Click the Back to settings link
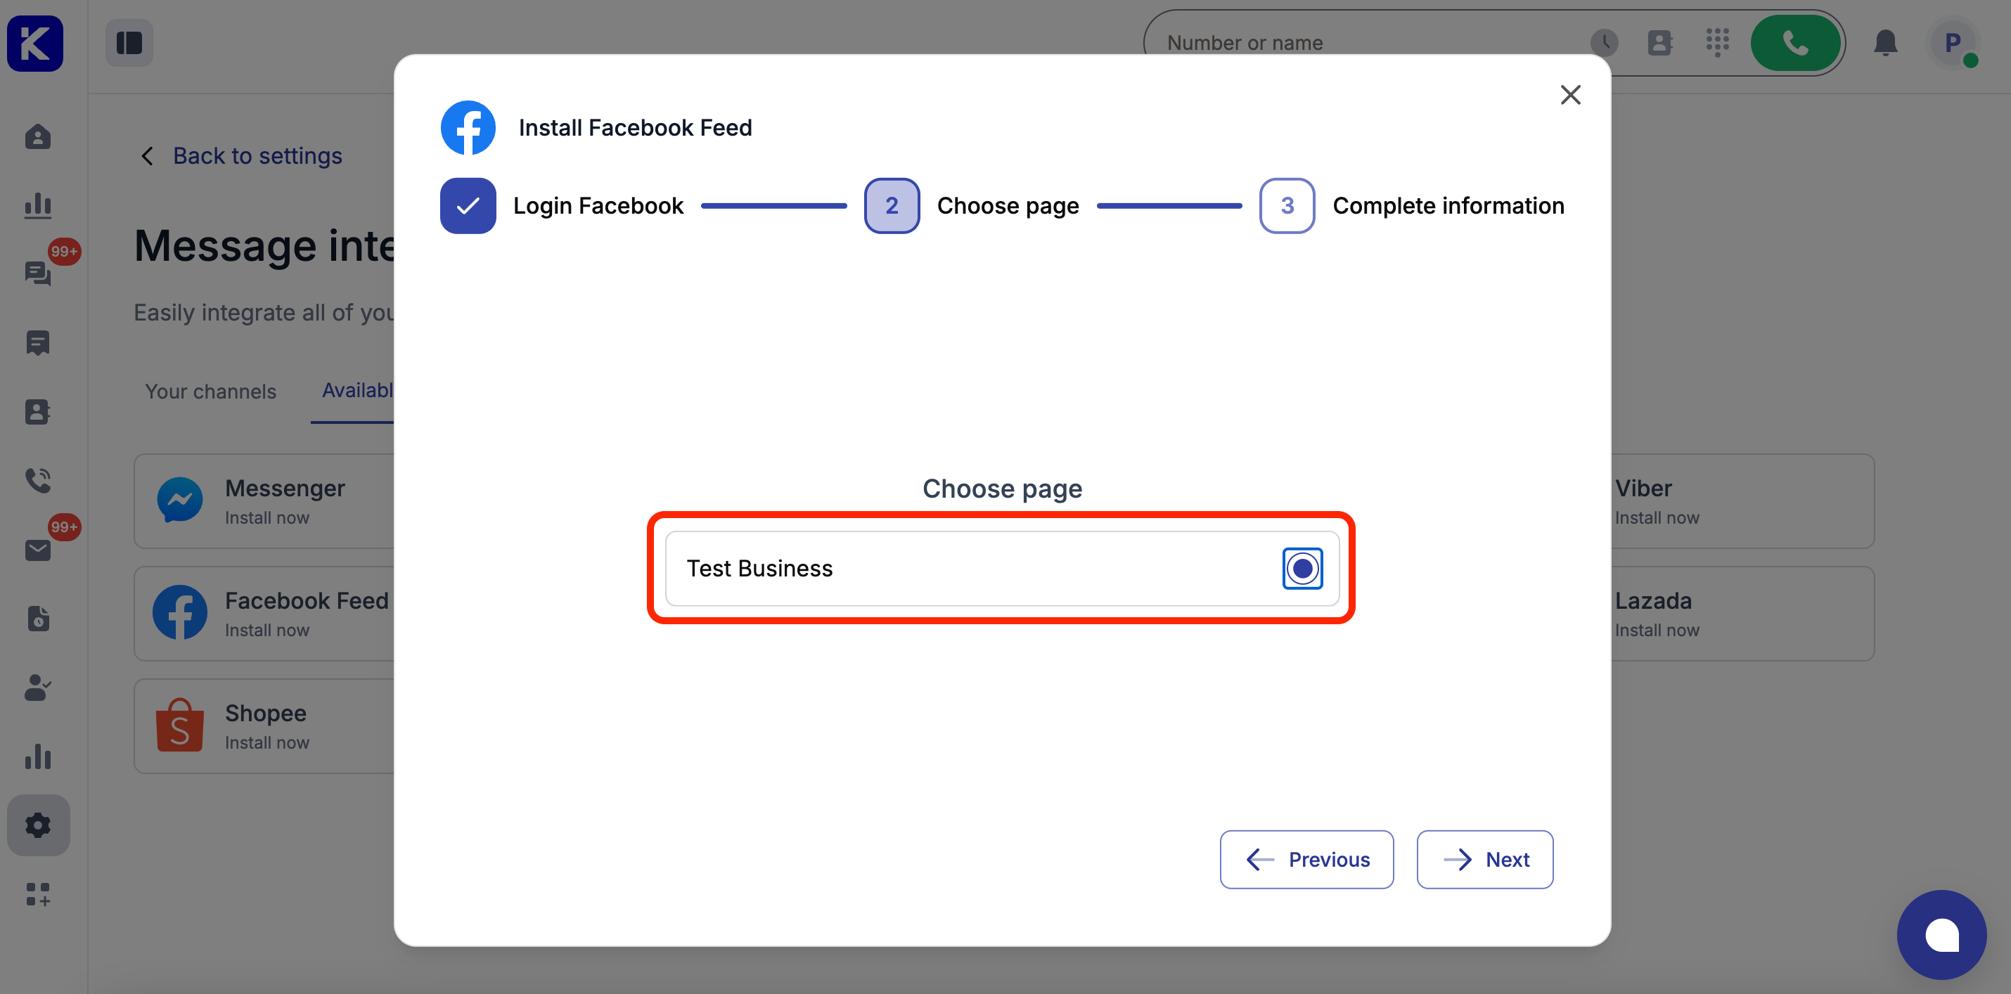The height and width of the screenshot is (994, 2011). 257,156
